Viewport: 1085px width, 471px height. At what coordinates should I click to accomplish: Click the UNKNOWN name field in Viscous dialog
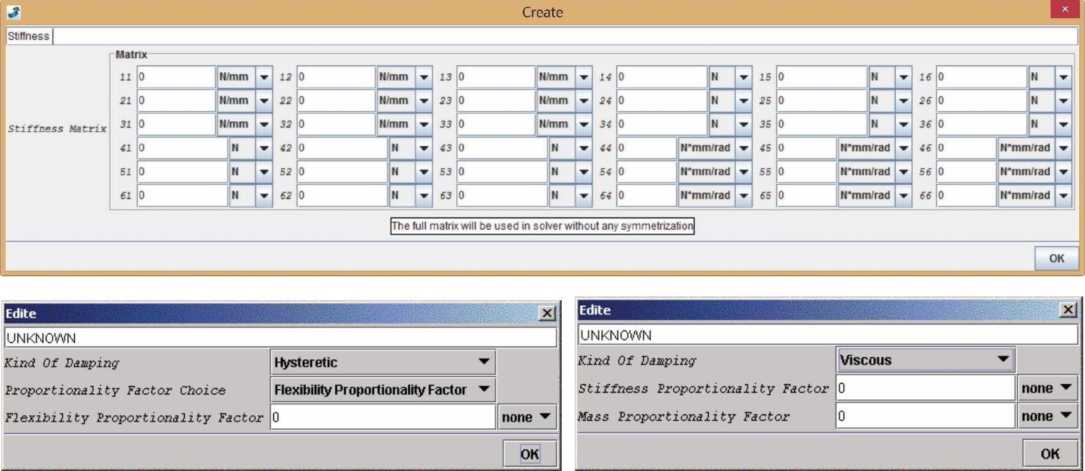tap(827, 335)
